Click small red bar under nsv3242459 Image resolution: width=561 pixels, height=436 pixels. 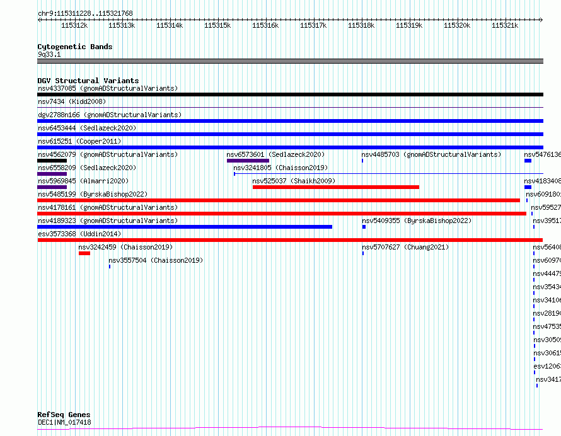(84, 253)
